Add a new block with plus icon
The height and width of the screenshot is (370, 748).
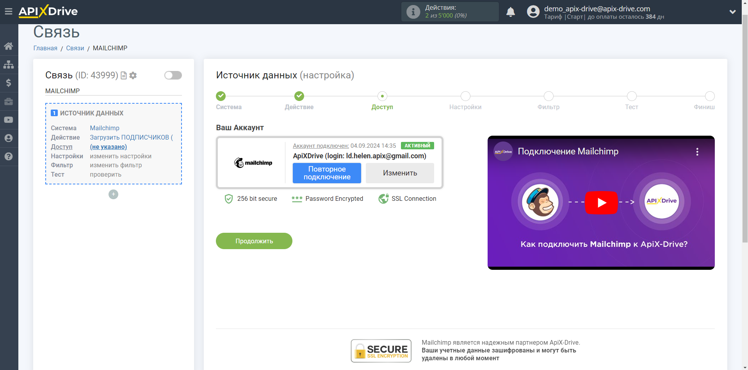pos(113,194)
